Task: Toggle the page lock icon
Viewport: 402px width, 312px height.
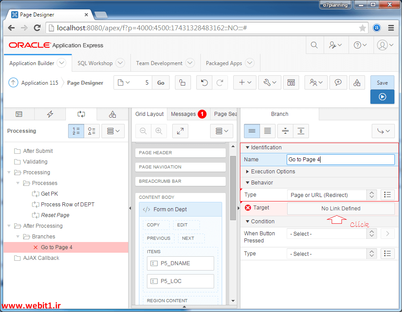Action: [183, 82]
